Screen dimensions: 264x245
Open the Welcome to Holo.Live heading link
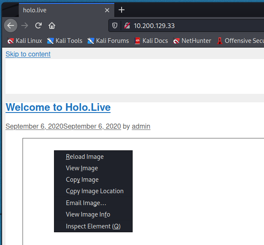click(58, 107)
